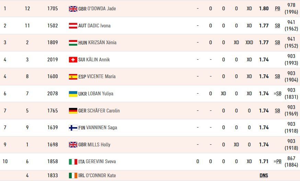300x181 pixels.
Task: Open athlete profile for MILLS Holly
Action: pos(99,145)
